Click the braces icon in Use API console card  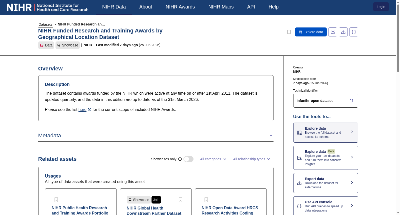pyautogui.click(x=299, y=206)
